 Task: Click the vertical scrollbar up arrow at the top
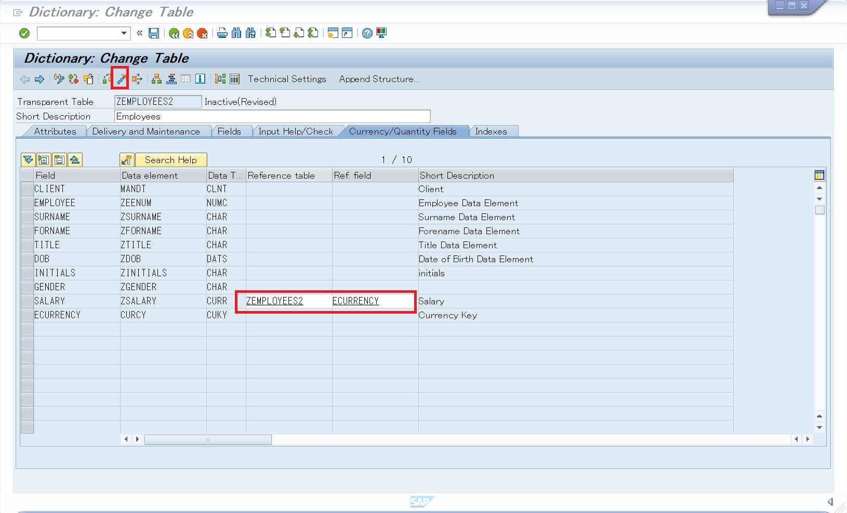pos(819,188)
